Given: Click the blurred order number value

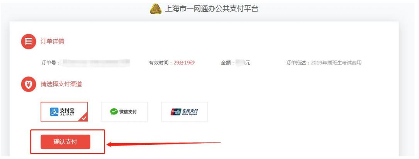Looking at the screenshot, I should click(95, 63).
